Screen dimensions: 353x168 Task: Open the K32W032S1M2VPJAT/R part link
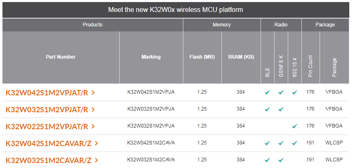point(47,110)
